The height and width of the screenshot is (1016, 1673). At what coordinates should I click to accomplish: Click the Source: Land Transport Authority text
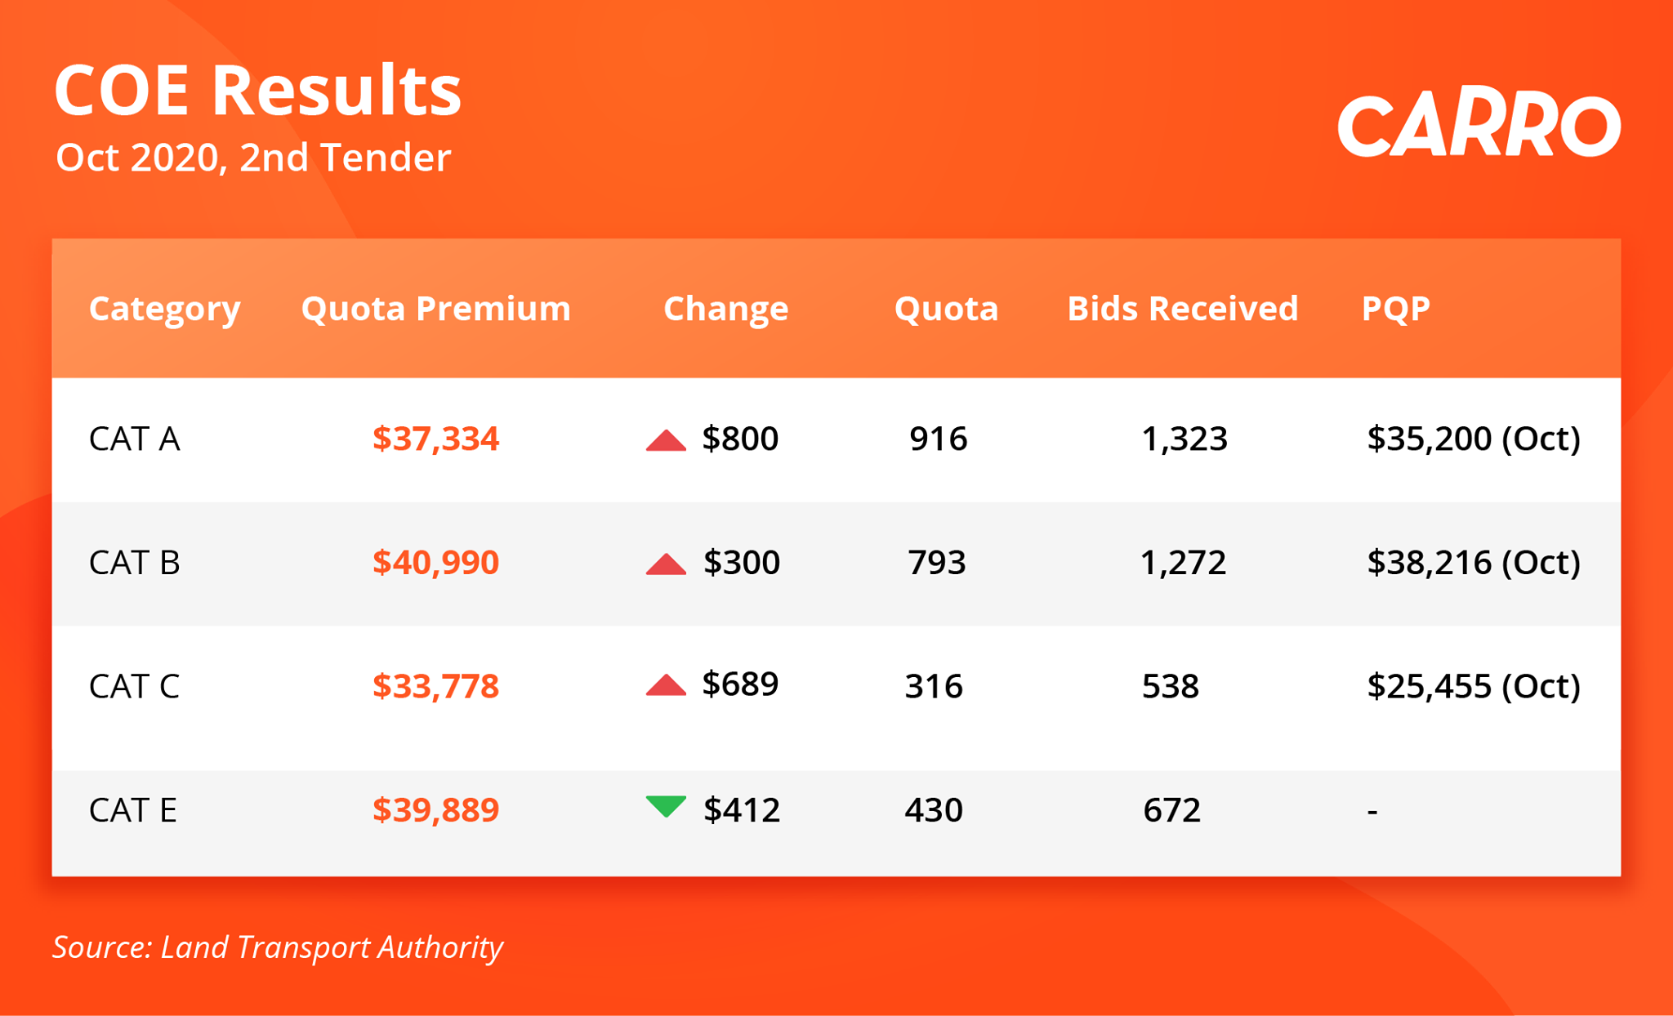(278, 947)
